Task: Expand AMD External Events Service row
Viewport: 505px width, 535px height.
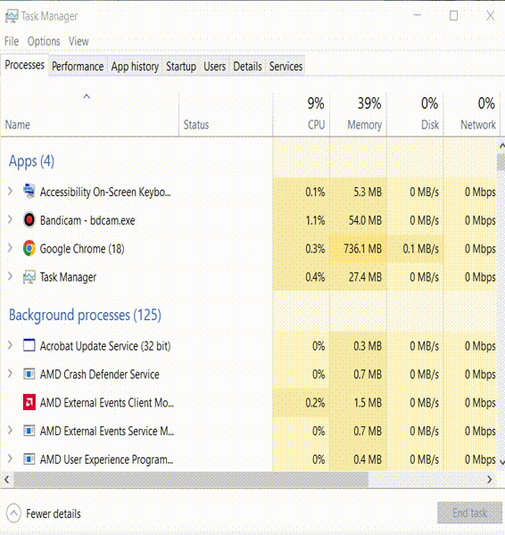Action: pyautogui.click(x=10, y=430)
